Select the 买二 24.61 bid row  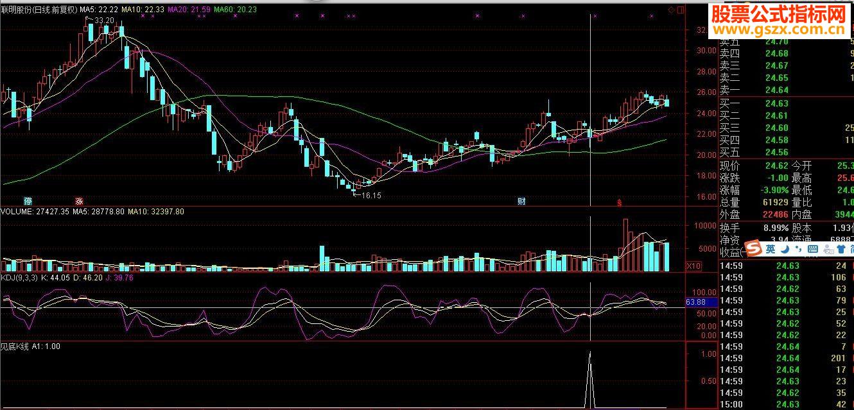(785, 115)
